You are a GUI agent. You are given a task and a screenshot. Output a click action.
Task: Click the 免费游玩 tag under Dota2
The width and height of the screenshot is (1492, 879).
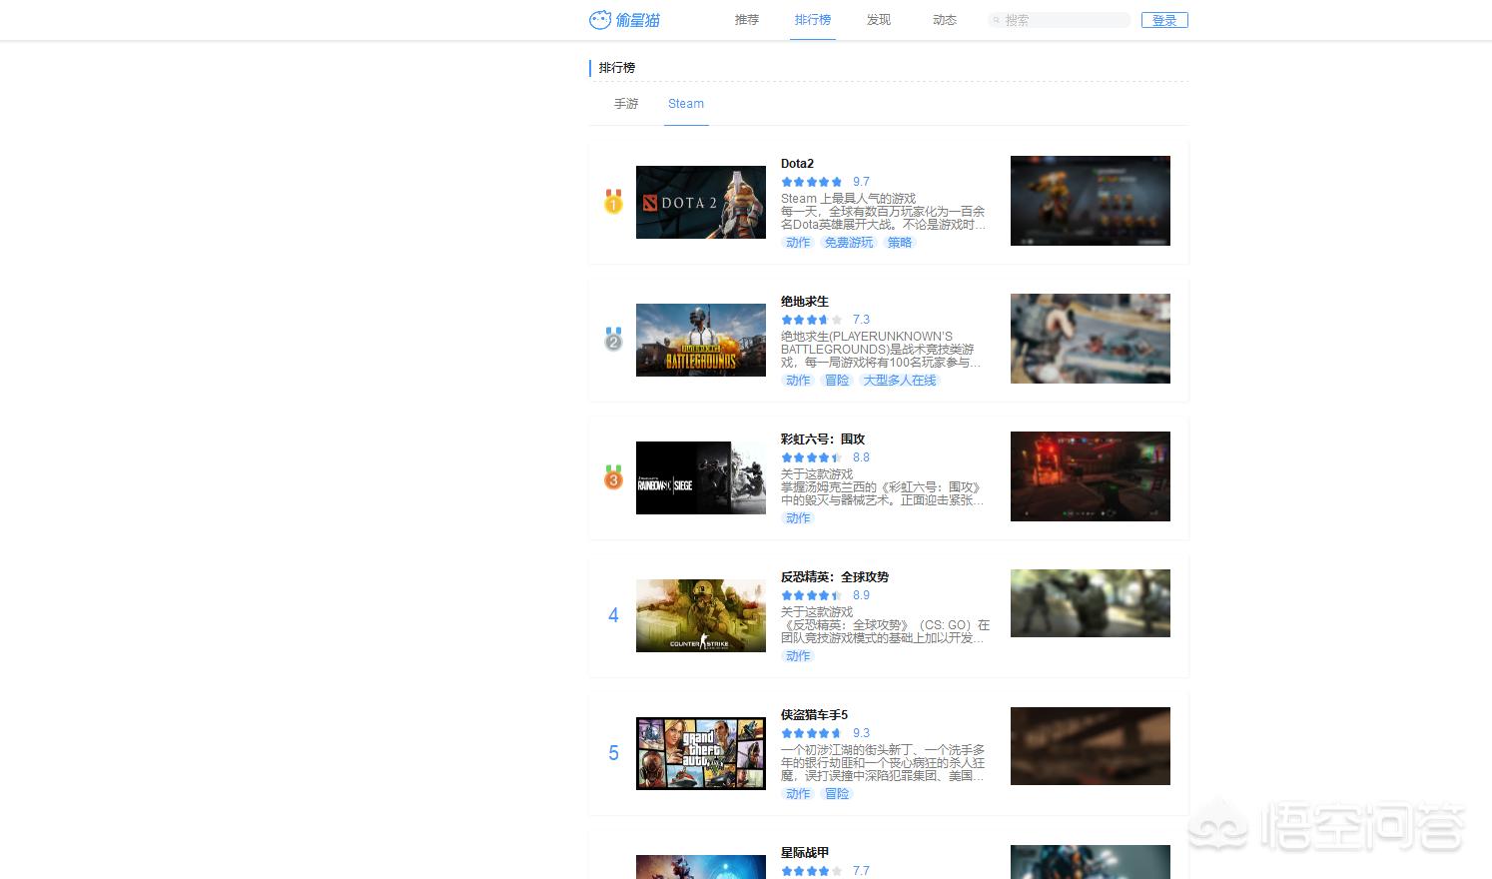849,243
